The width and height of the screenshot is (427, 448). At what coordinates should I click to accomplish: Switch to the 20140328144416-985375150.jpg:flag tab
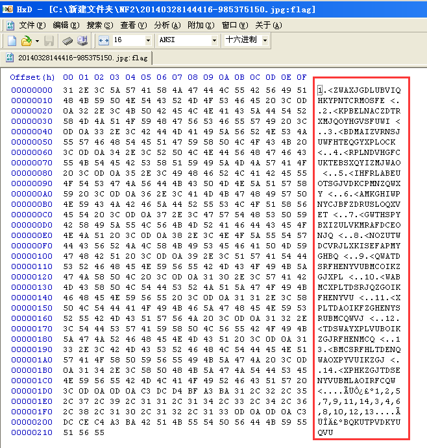pyautogui.click(x=78, y=58)
